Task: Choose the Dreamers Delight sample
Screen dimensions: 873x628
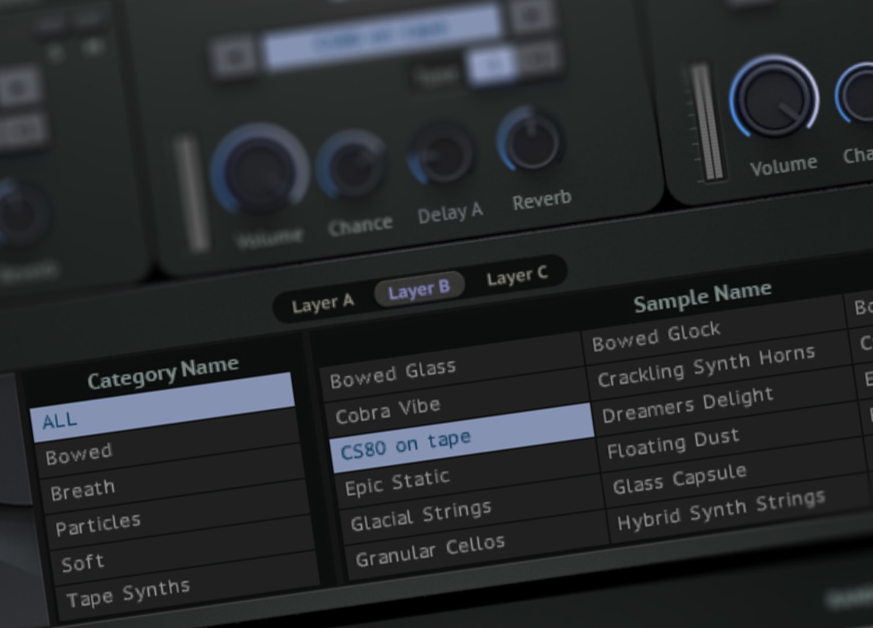Action: (x=725, y=400)
